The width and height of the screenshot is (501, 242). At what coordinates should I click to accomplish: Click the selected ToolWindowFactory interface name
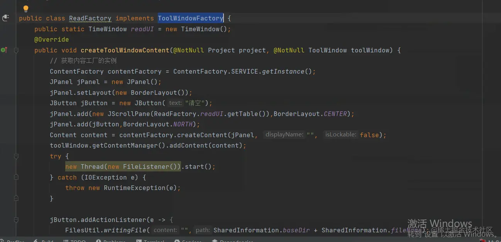point(191,18)
